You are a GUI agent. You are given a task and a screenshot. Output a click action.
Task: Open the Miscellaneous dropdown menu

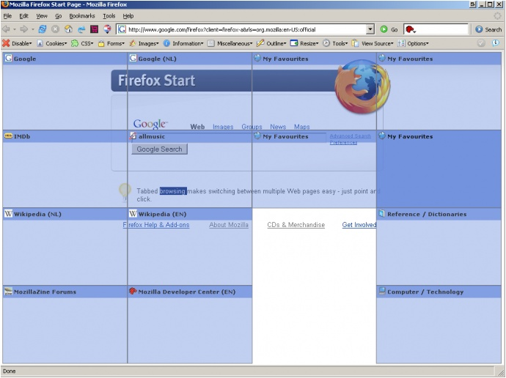point(230,43)
